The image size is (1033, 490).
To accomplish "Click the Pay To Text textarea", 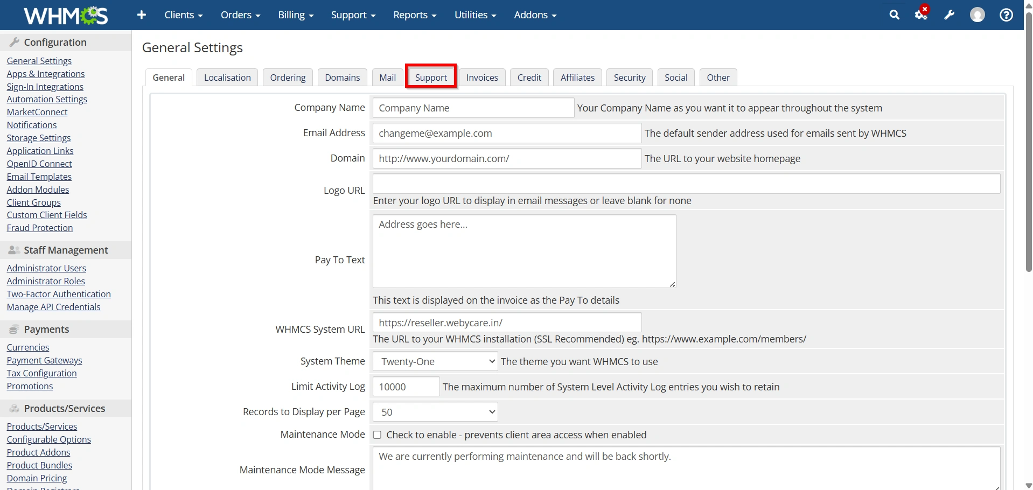I will coord(524,251).
